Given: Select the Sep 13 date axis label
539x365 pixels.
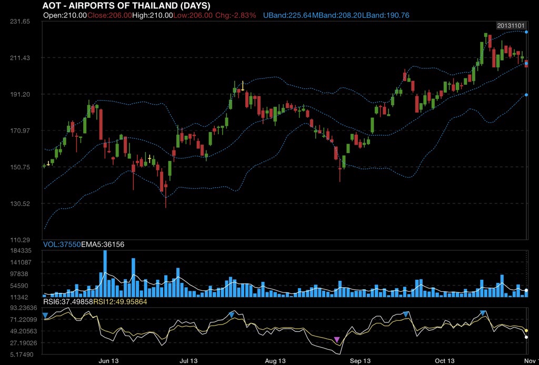Looking at the screenshot, I should tap(360, 361).
